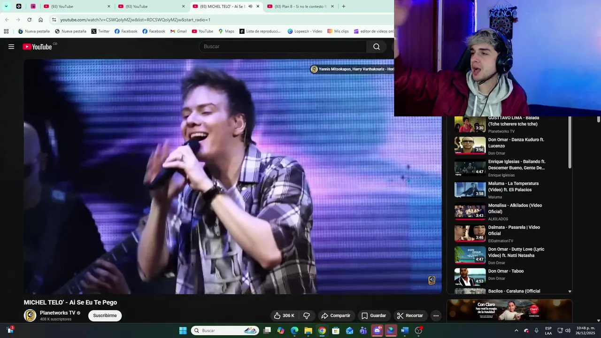
Task: Click the playlist scroll down arrow
Action: click(x=570, y=292)
